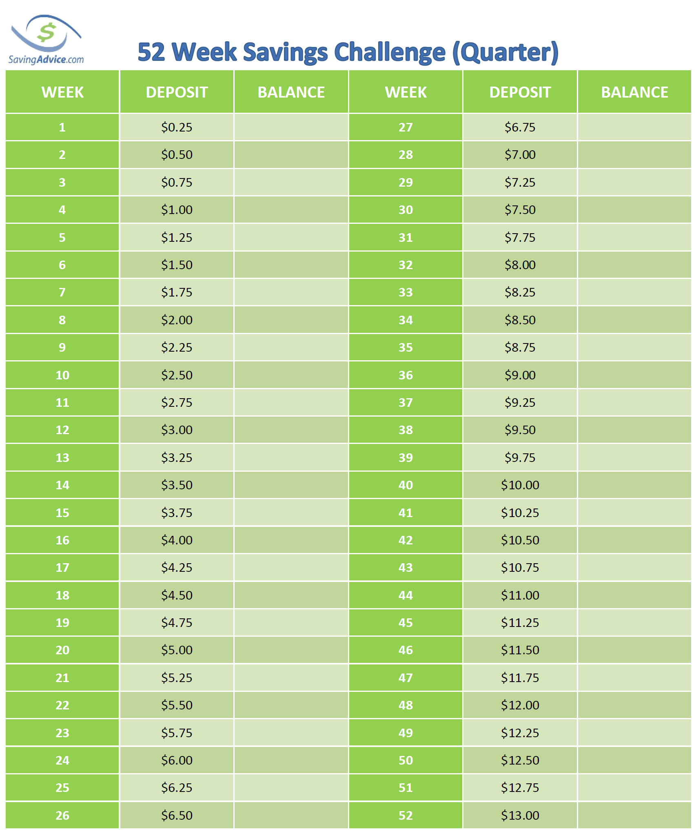Select the balance cell for week 14
Screen dimensions: 696x834
point(291,485)
